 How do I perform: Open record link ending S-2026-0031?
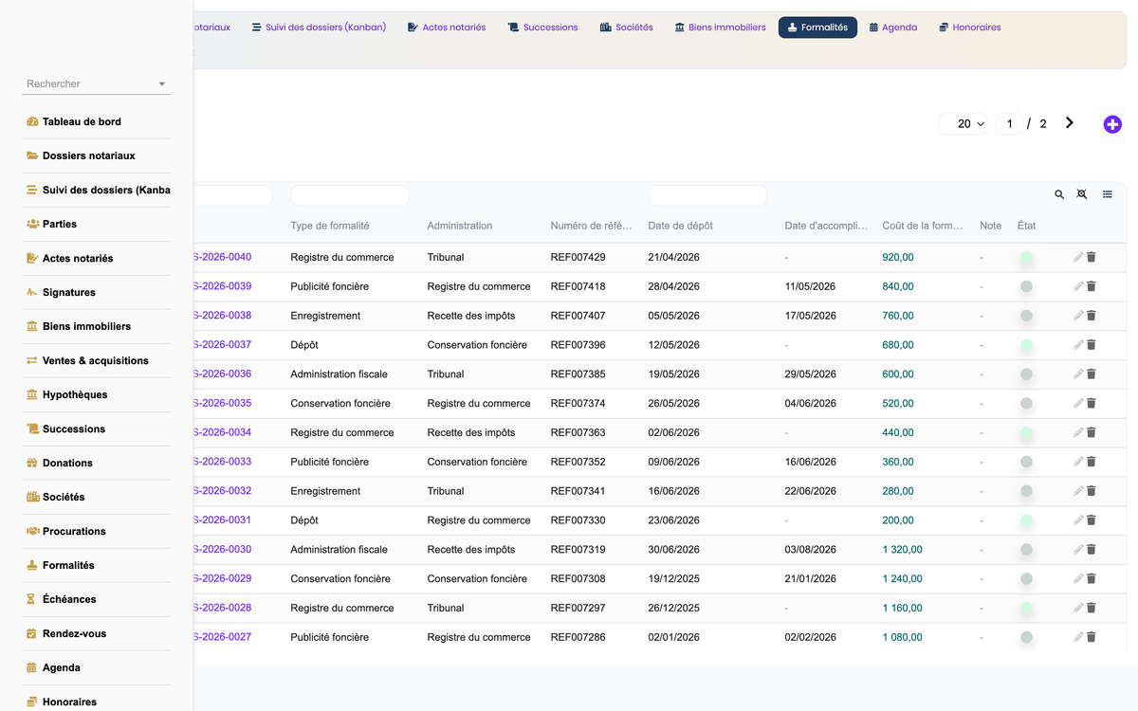coord(222,520)
